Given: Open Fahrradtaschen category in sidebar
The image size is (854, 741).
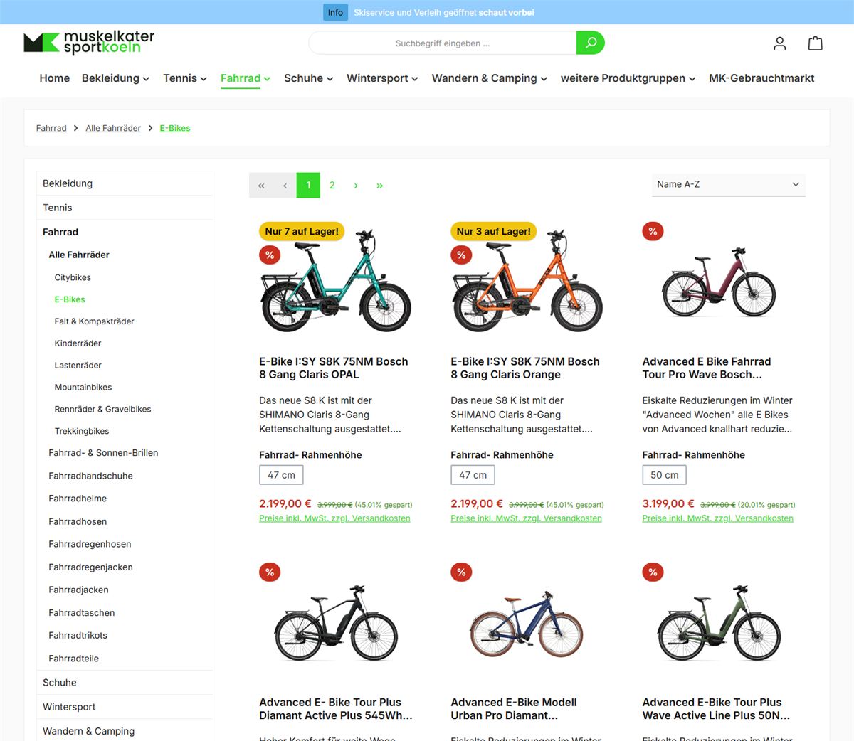Looking at the screenshot, I should coord(82,612).
